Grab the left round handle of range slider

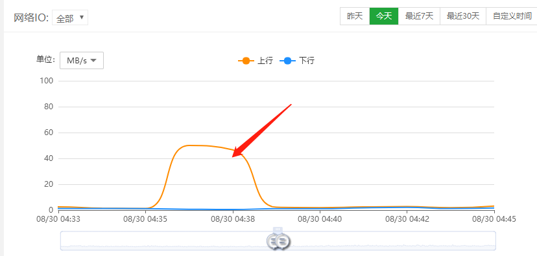pyautogui.click(x=274, y=242)
